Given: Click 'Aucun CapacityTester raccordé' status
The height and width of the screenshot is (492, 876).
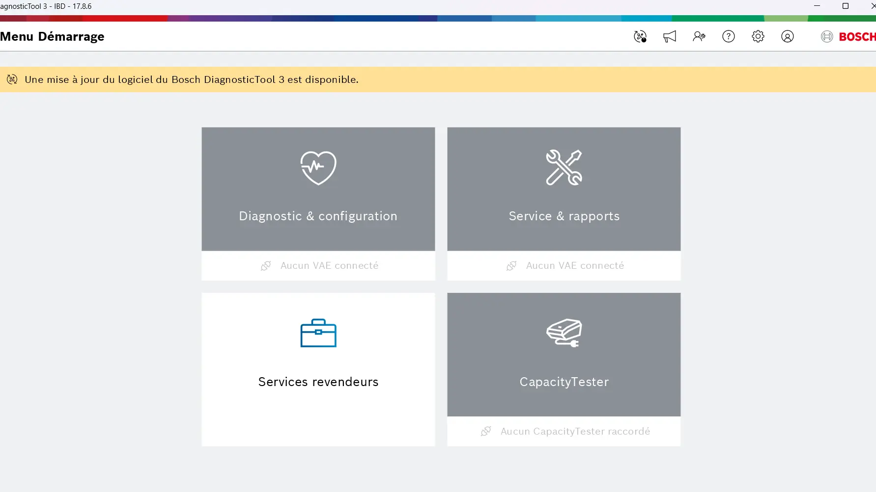Looking at the screenshot, I should [x=575, y=432].
